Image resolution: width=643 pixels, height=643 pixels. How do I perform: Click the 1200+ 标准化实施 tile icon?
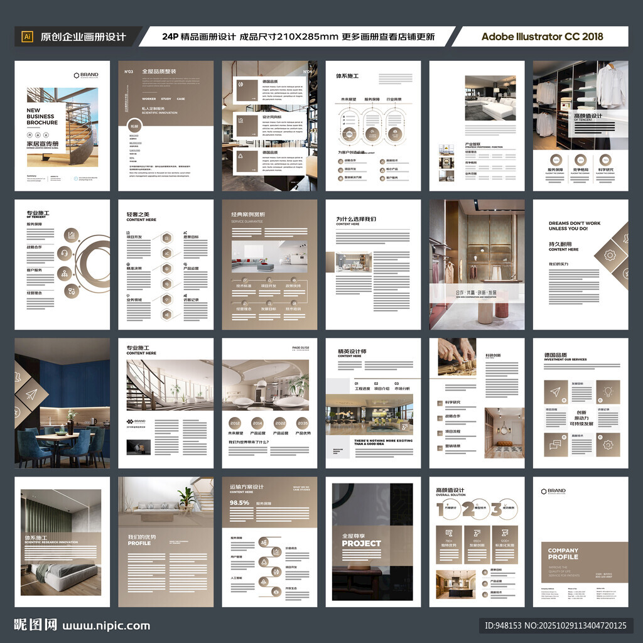(x=504, y=533)
